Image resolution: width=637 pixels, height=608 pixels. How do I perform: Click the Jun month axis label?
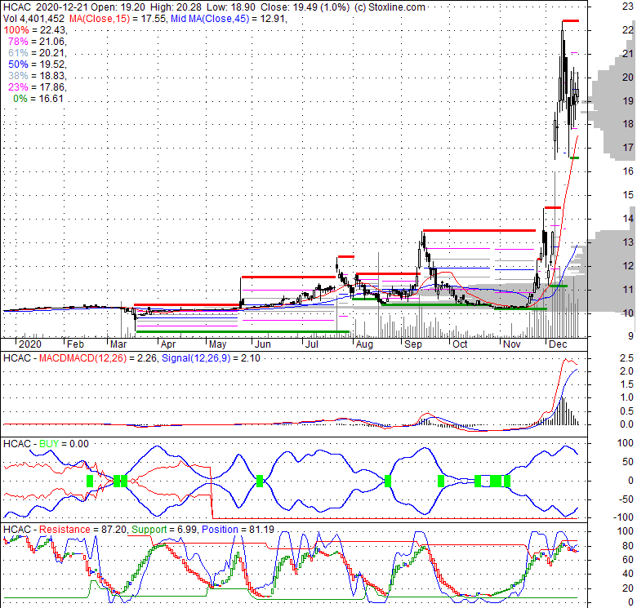tap(263, 344)
